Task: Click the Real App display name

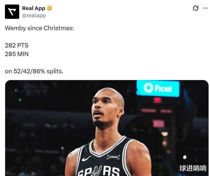Action: 34,8
